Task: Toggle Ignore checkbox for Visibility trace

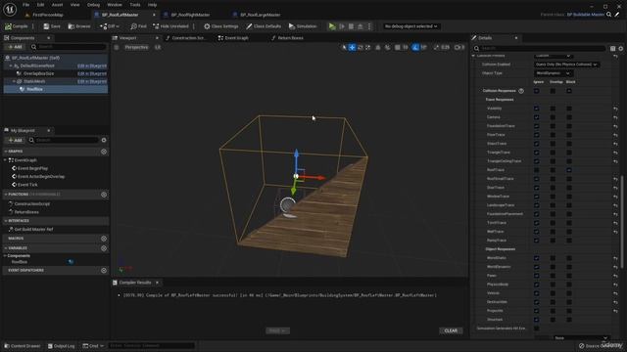Action: pyautogui.click(x=536, y=109)
